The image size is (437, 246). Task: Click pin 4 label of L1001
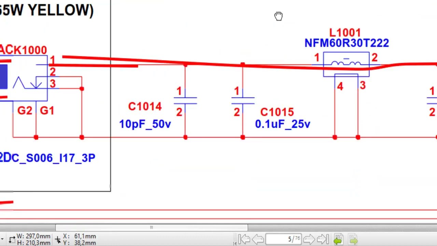click(340, 87)
